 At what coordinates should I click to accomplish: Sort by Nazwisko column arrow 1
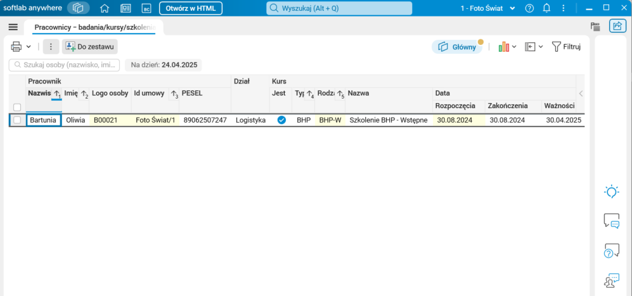coord(57,94)
